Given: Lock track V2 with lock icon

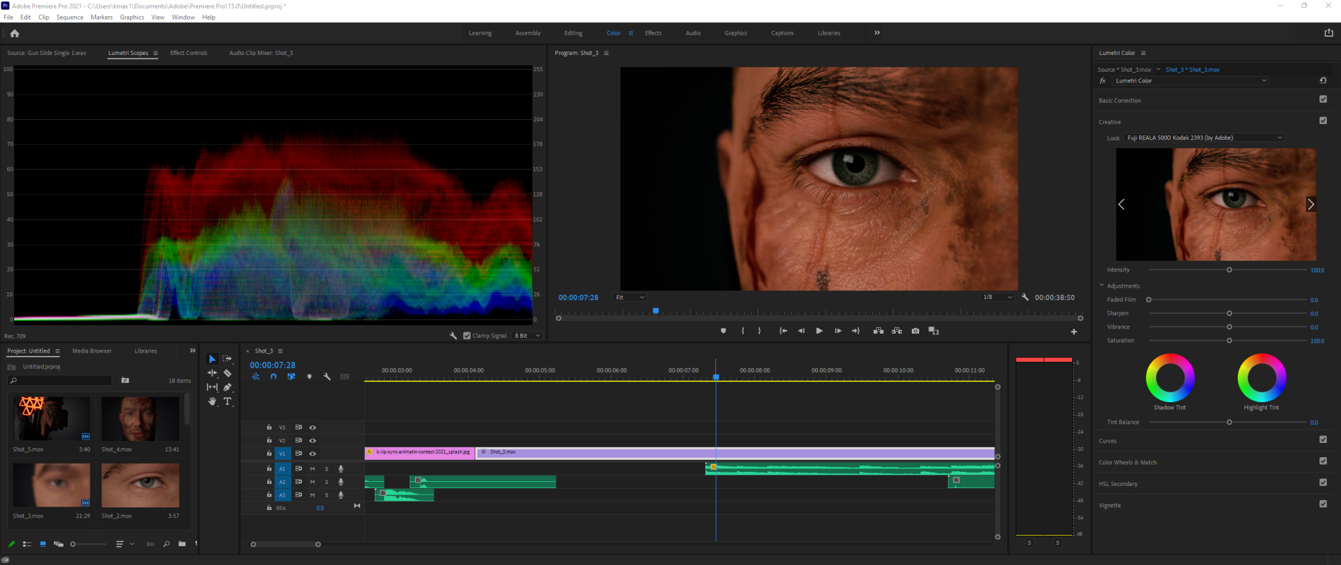Looking at the screenshot, I should [x=269, y=440].
